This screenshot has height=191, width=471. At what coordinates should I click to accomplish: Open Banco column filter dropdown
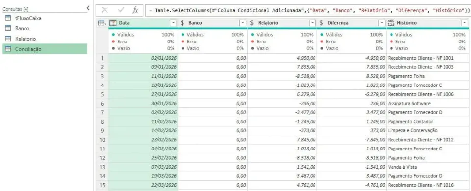tap(243, 23)
